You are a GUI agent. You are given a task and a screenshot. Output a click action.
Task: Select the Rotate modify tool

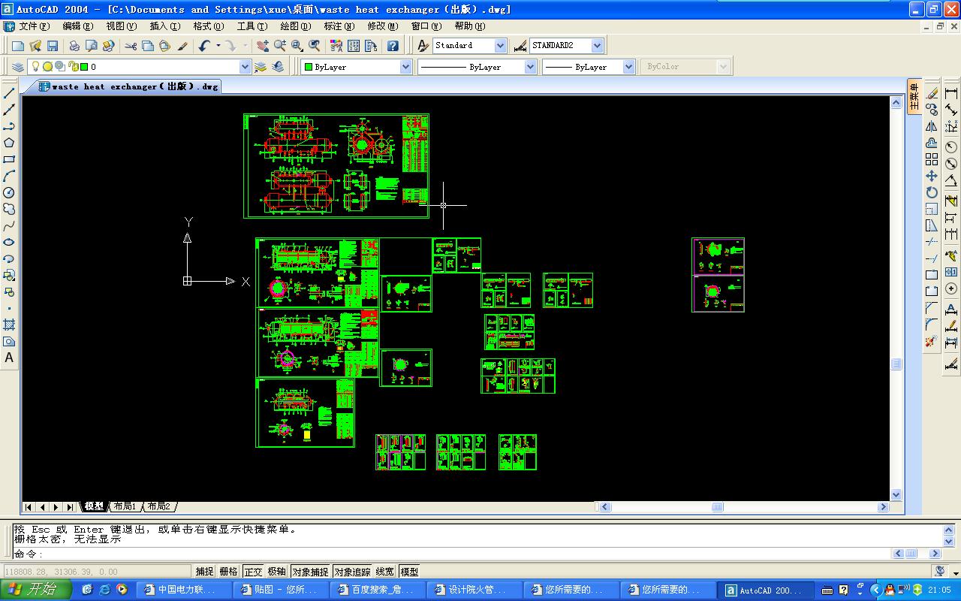(932, 192)
